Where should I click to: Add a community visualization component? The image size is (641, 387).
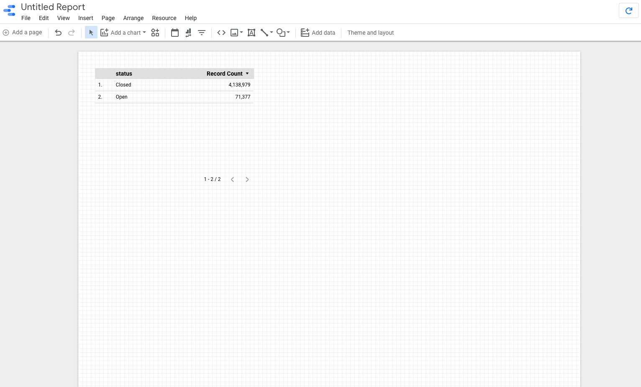tap(155, 33)
